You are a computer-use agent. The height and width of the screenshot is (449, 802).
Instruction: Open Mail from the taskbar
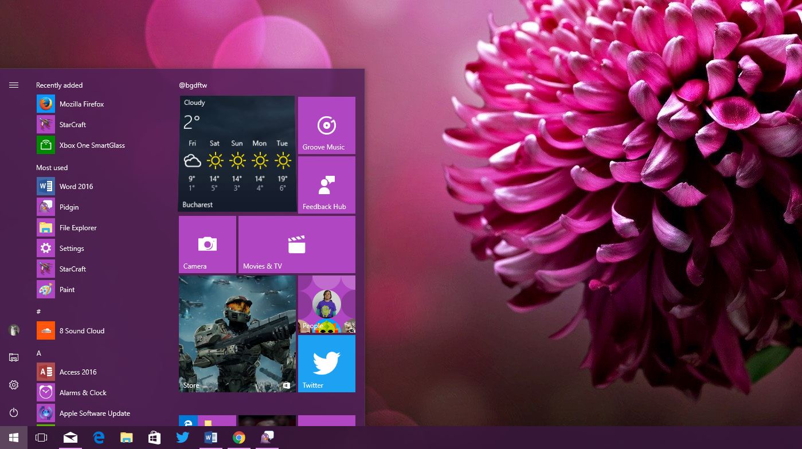click(71, 438)
